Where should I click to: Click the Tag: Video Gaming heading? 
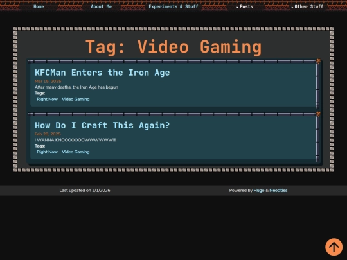(173, 47)
